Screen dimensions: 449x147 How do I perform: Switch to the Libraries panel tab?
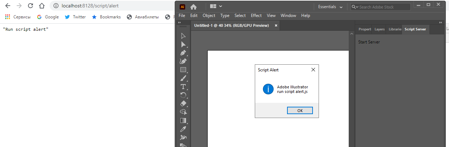[x=395, y=29]
